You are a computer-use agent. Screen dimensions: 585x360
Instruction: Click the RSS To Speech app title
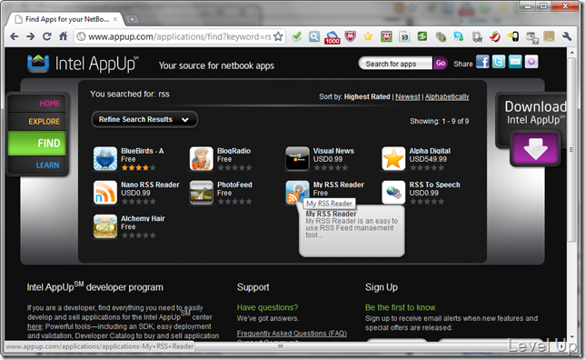(x=434, y=185)
